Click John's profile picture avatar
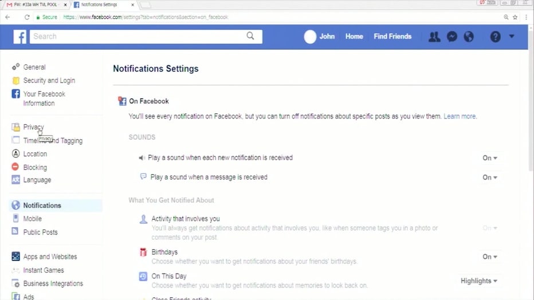Viewport: 534px width, 300px height. [x=310, y=37]
